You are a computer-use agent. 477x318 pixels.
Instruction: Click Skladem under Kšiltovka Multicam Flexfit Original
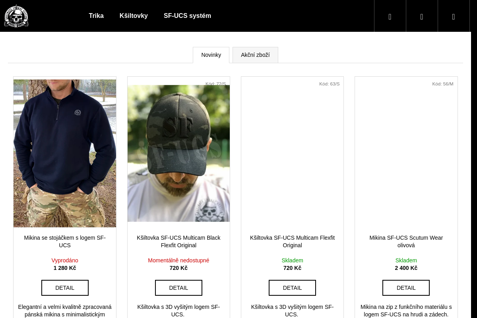point(292,260)
